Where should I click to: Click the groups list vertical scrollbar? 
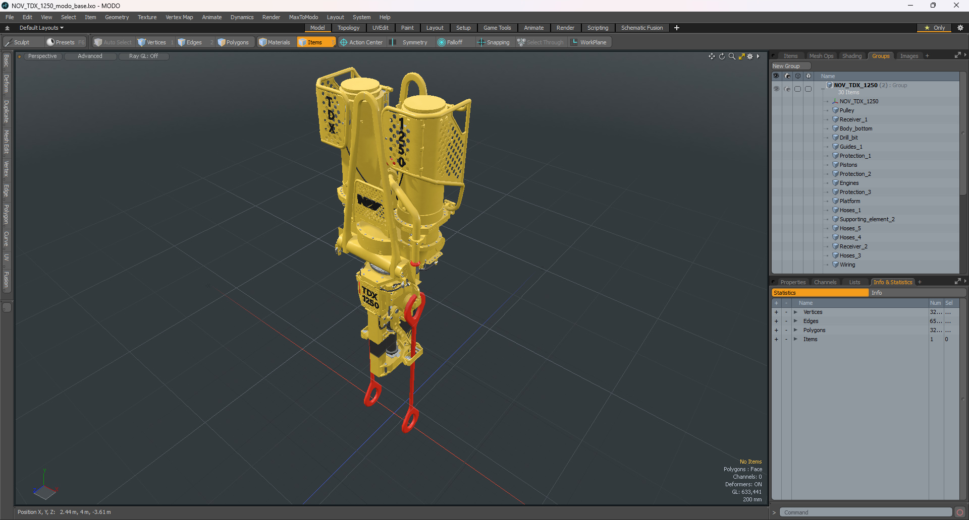tap(963, 134)
